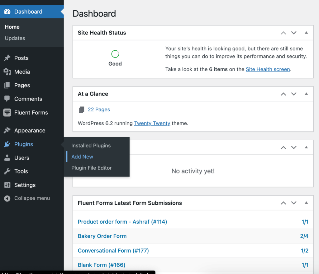The width and height of the screenshot is (319, 274).
Task: Select the Fluent Forms sidebar icon
Action: pos(7,113)
